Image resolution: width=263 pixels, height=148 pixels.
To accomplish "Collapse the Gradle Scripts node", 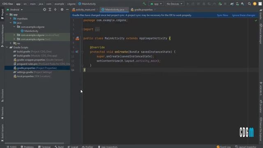I will tap(7, 48).
